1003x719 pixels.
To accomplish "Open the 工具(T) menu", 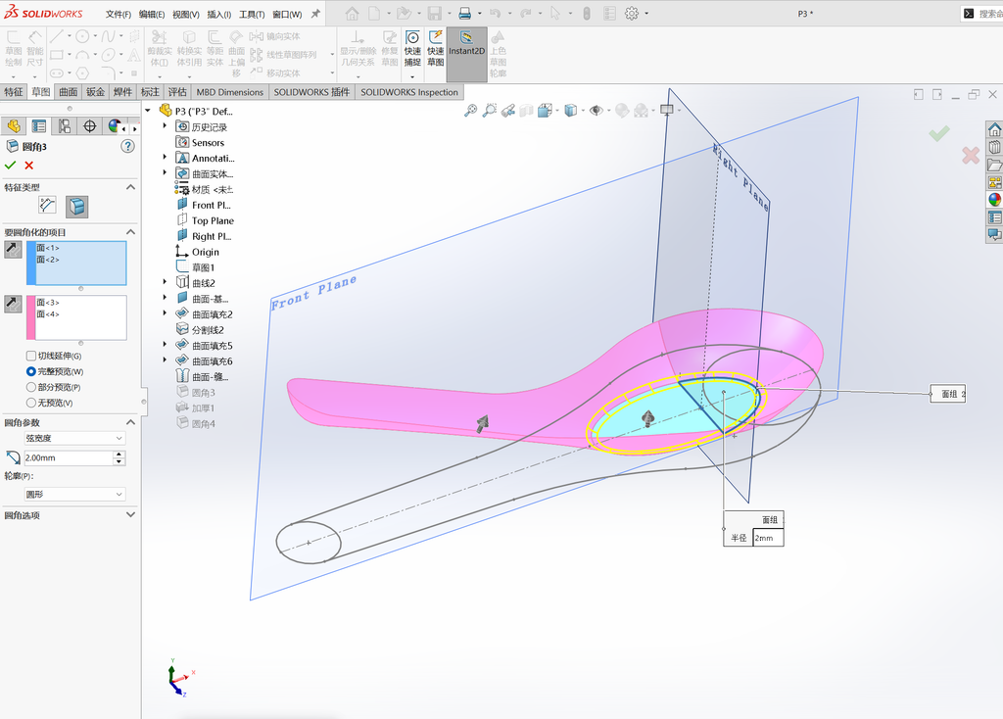I will [252, 14].
